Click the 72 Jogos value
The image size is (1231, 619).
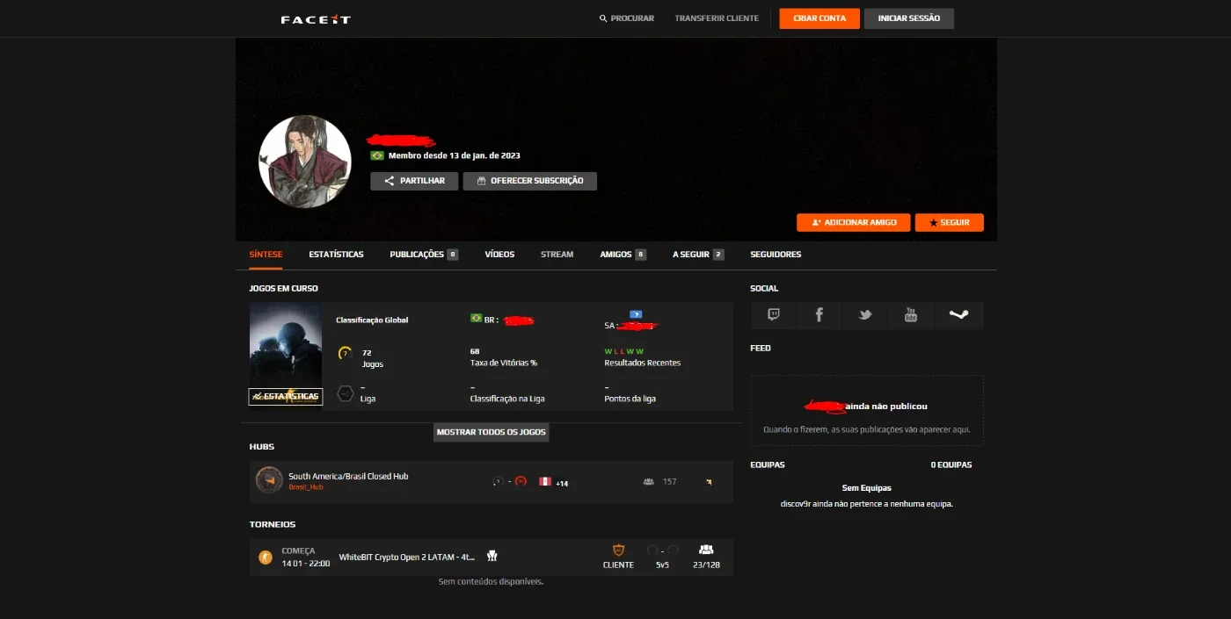click(x=367, y=352)
